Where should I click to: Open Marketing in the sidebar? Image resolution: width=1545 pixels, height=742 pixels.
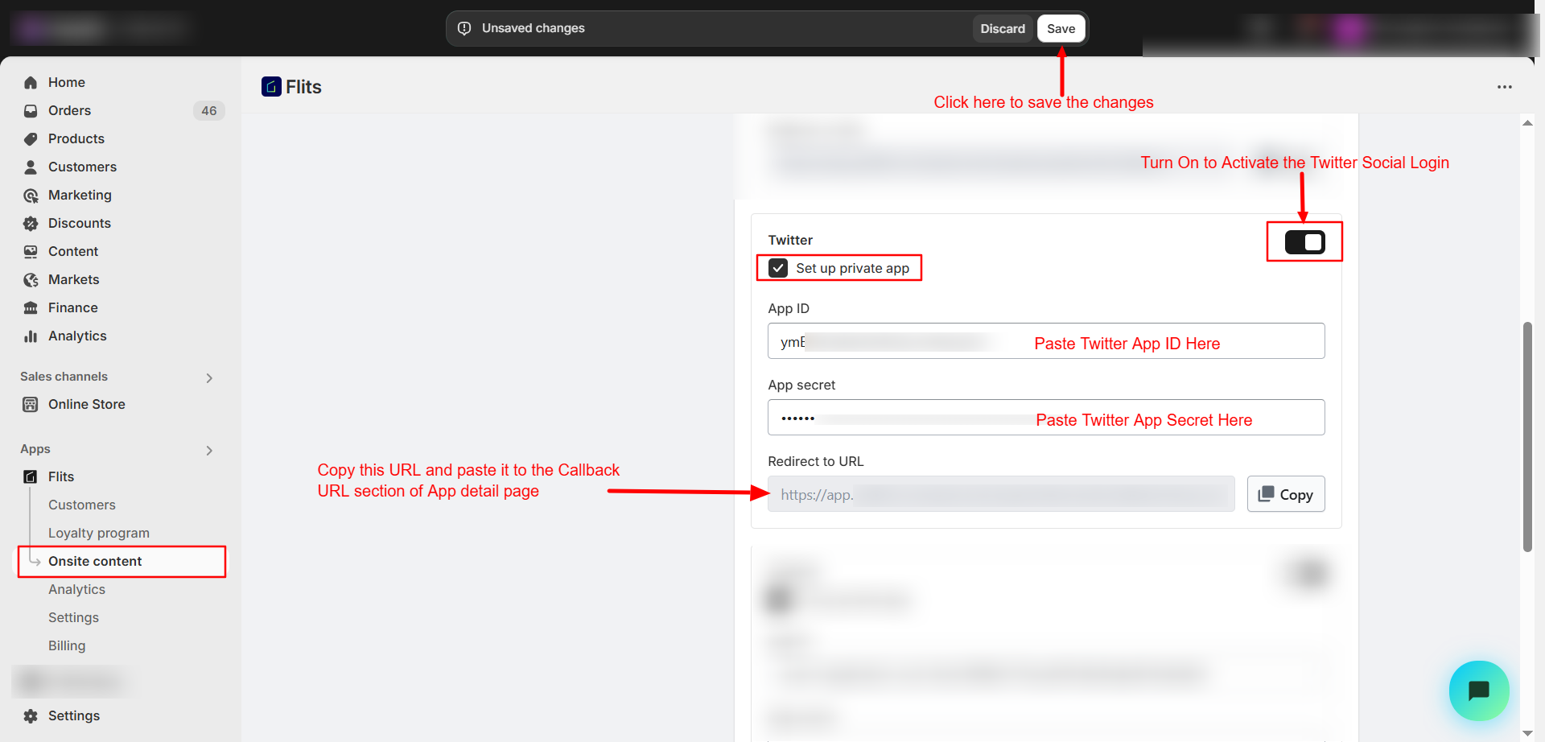[80, 196]
